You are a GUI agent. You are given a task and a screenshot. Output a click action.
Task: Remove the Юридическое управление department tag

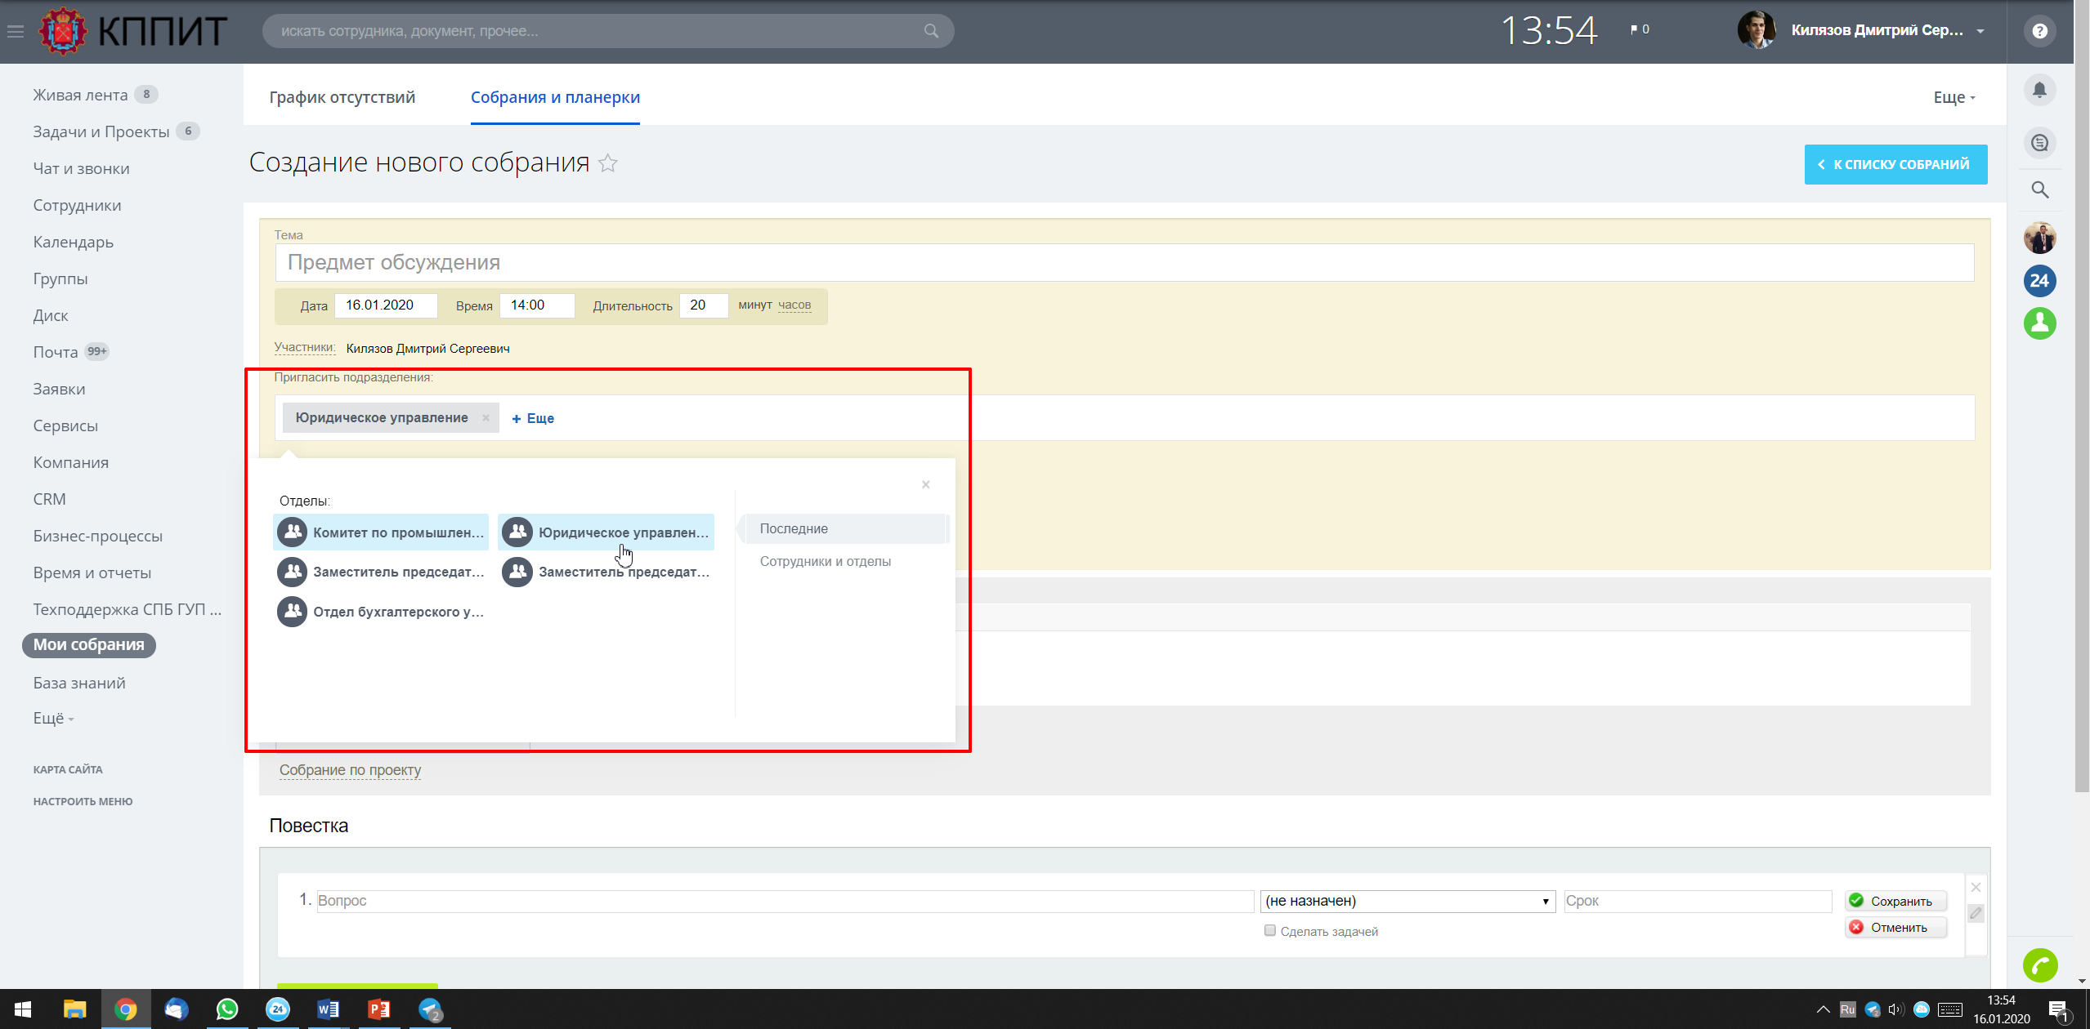[486, 417]
